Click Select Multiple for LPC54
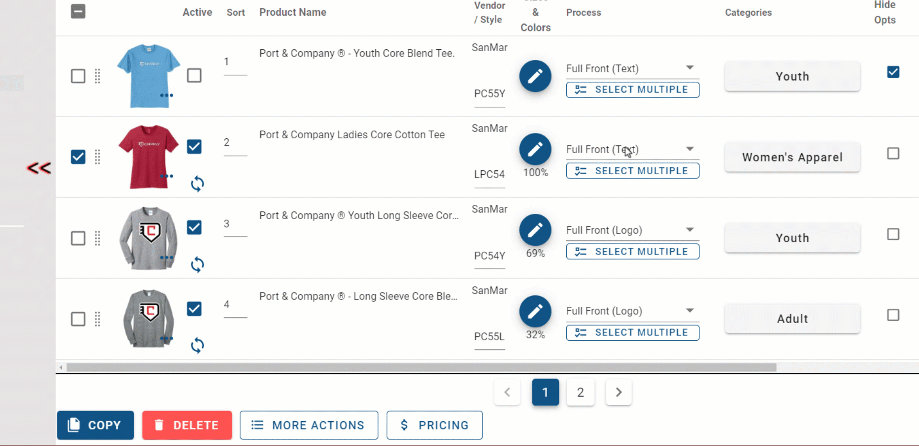 [x=632, y=171]
